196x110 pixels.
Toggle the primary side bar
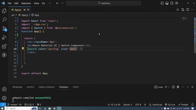pyautogui.click(x=162, y=3)
